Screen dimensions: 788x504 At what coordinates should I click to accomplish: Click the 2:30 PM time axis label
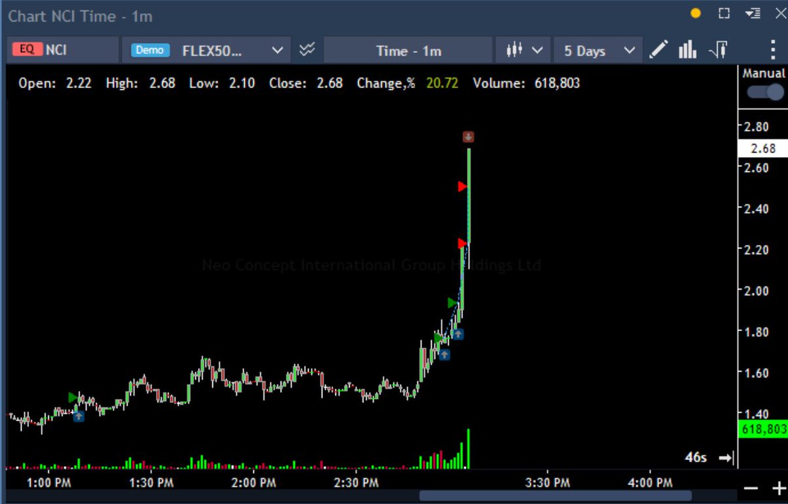pyautogui.click(x=356, y=483)
